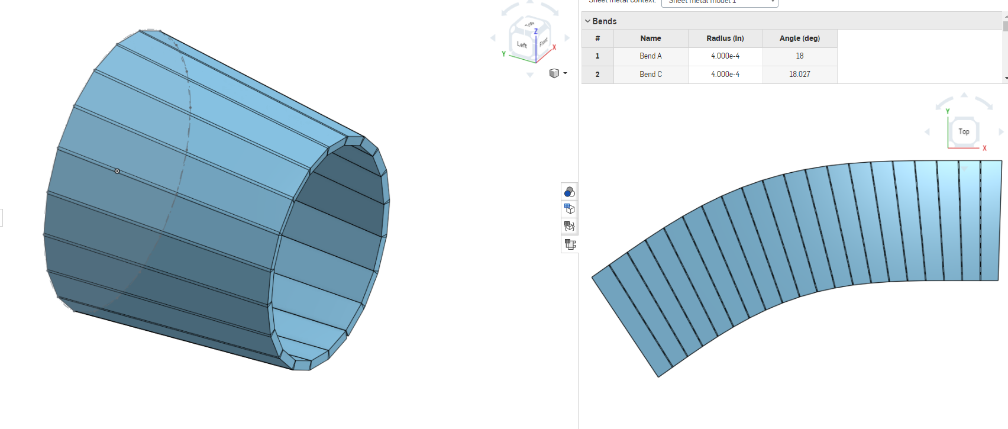The height and width of the screenshot is (429, 1008).
Task: Sort by the Angle (deg) column header
Action: (x=799, y=38)
